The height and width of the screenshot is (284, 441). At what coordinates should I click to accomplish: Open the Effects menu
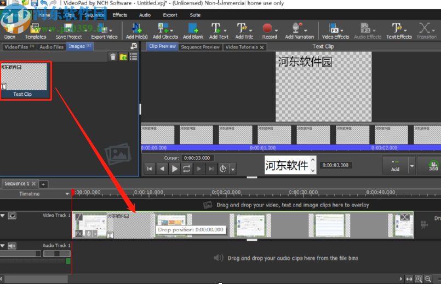tap(120, 15)
